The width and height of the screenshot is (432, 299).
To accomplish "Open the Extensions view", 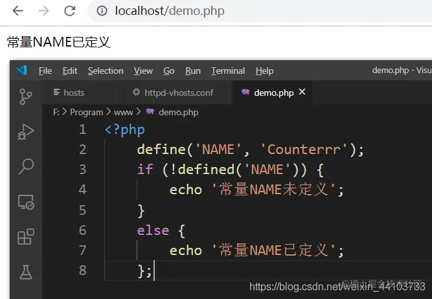I will (x=26, y=237).
